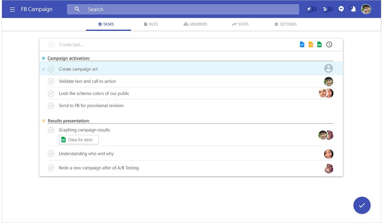Image resolution: width=383 pixels, height=223 pixels.
Task: Open the Stats tab
Action: (240, 24)
